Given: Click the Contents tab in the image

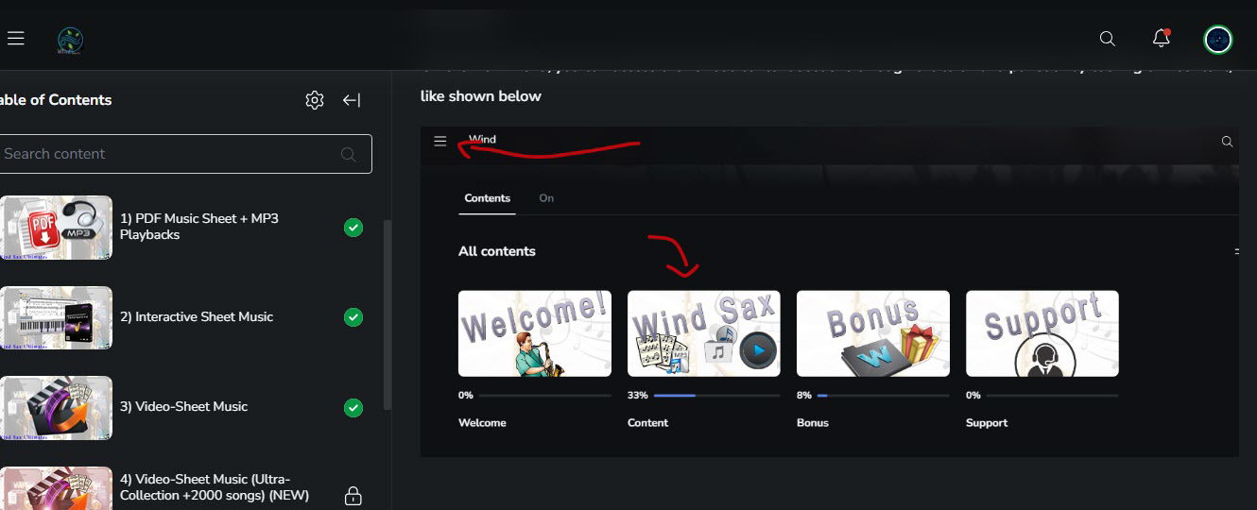Looking at the screenshot, I should coord(487,198).
